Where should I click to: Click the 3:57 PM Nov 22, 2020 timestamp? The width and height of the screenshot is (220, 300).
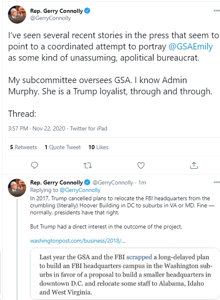pyautogui.click(x=37, y=128)
